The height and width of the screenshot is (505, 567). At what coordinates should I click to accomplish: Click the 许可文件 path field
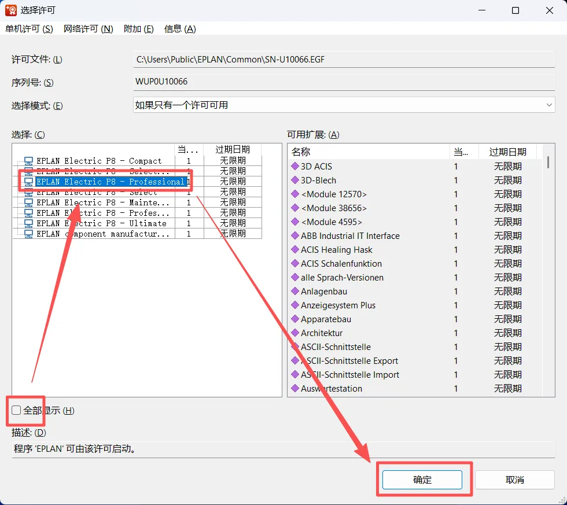click(344, 59)
